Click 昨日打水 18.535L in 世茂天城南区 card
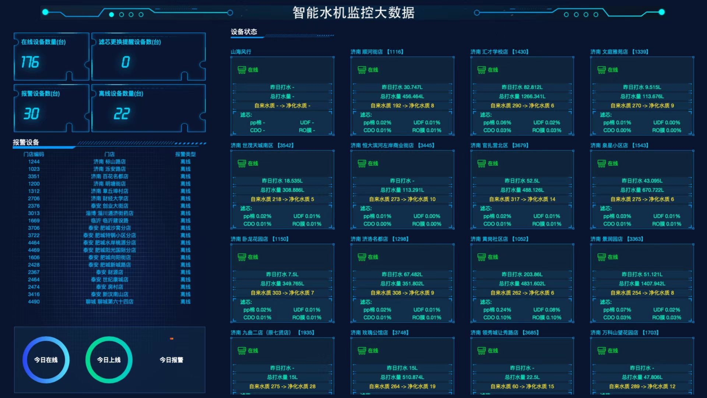707x398 pixels. 282,181
